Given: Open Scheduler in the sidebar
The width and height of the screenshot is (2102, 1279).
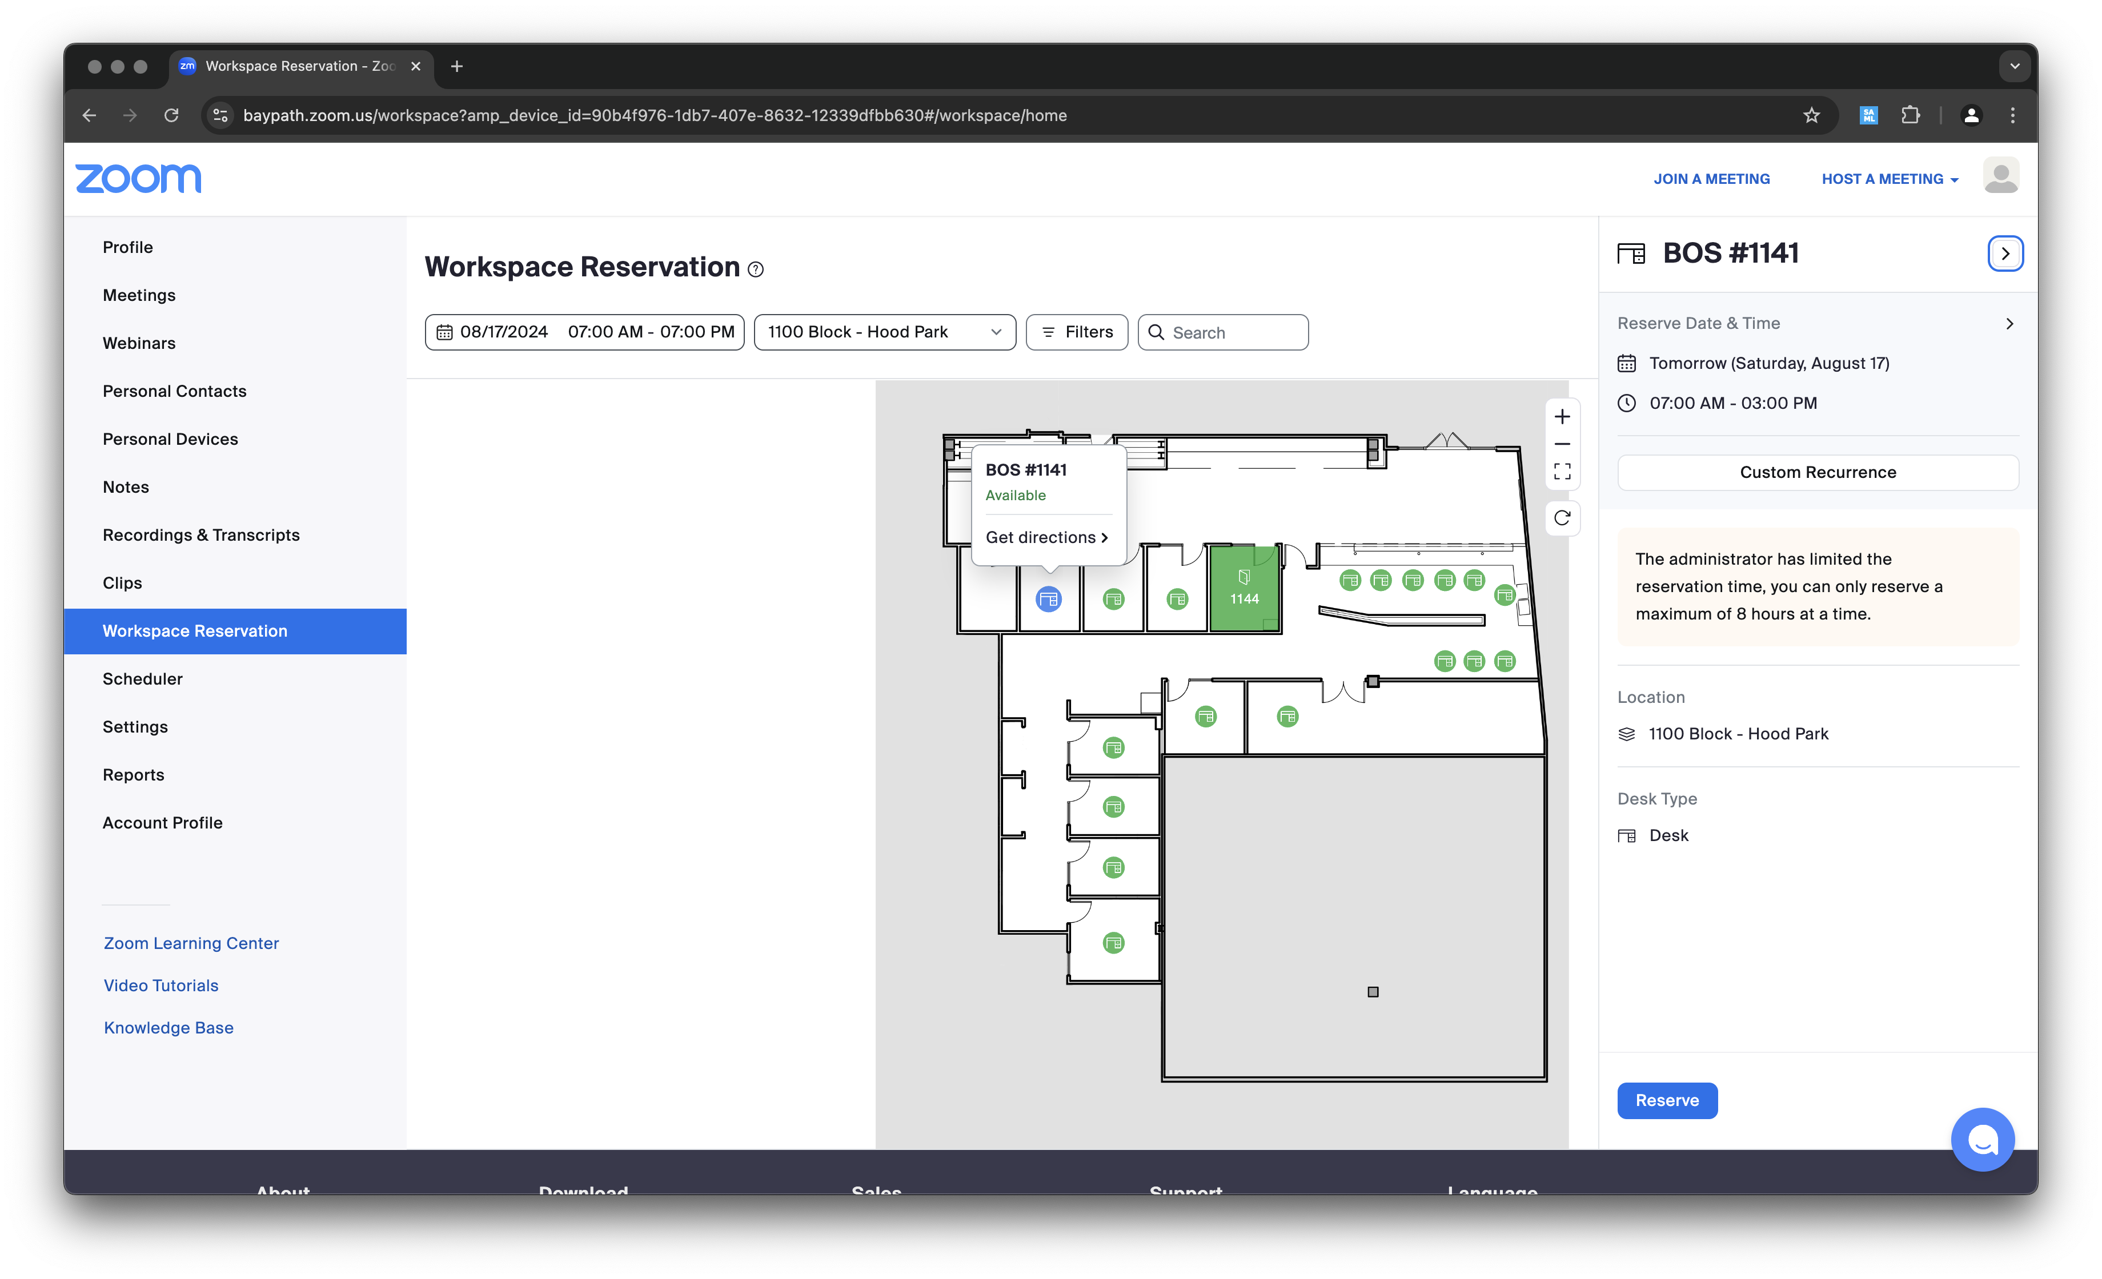Looking at the screenshot, I should [x=142, y=679].
